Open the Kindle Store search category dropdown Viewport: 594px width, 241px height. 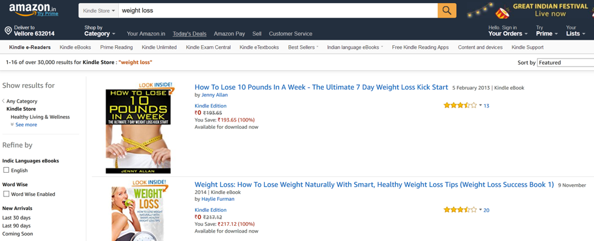[99, 10]
